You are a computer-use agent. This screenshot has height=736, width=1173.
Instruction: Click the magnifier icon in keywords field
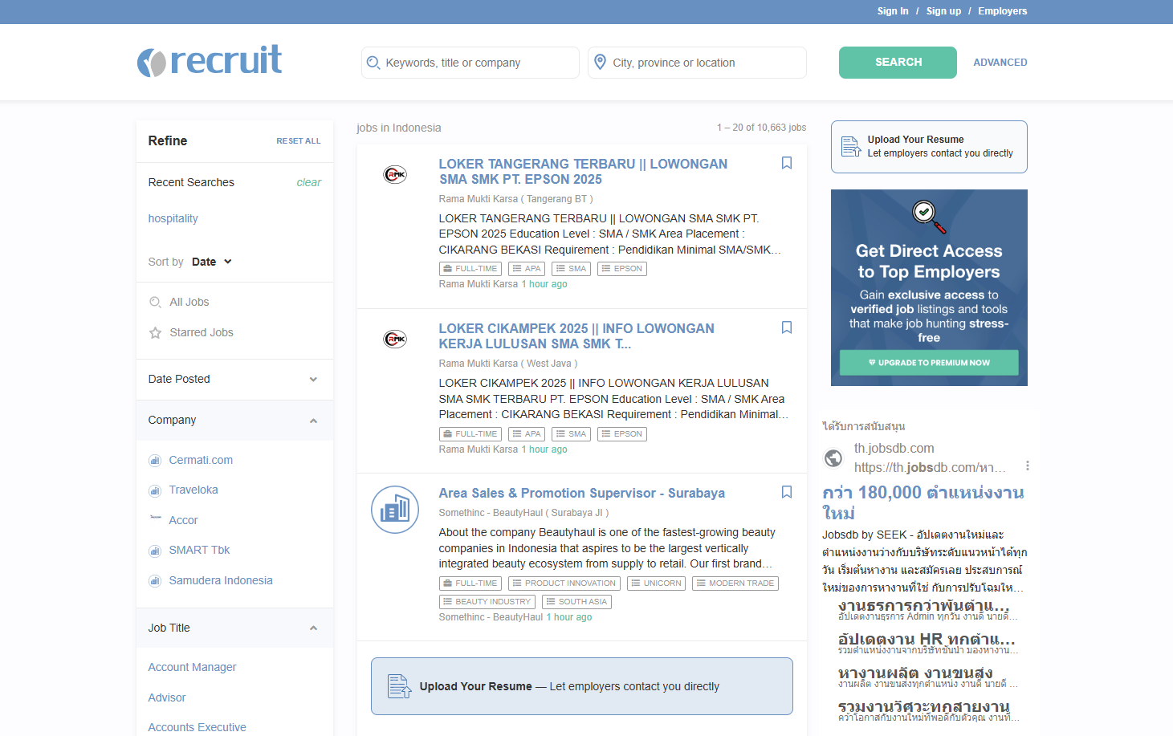coord(374,62)
